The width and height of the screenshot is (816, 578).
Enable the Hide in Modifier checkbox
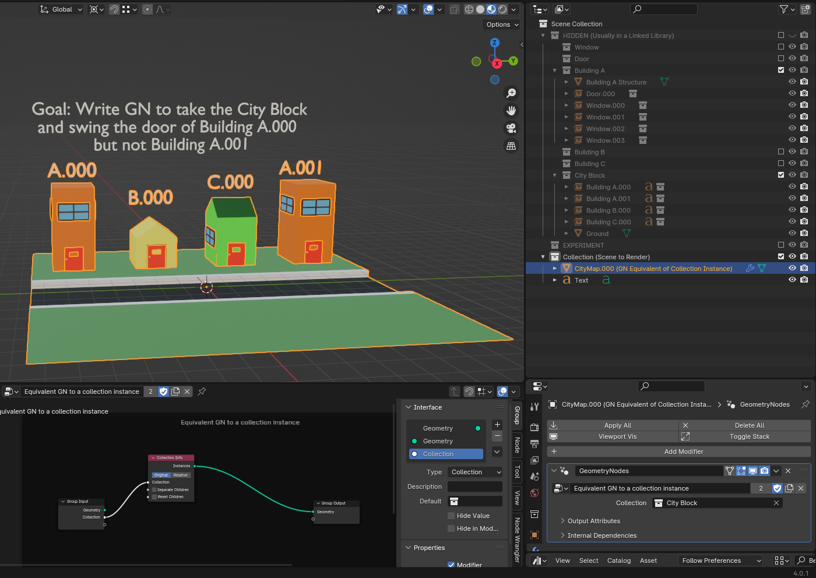(x=451, y=528)
